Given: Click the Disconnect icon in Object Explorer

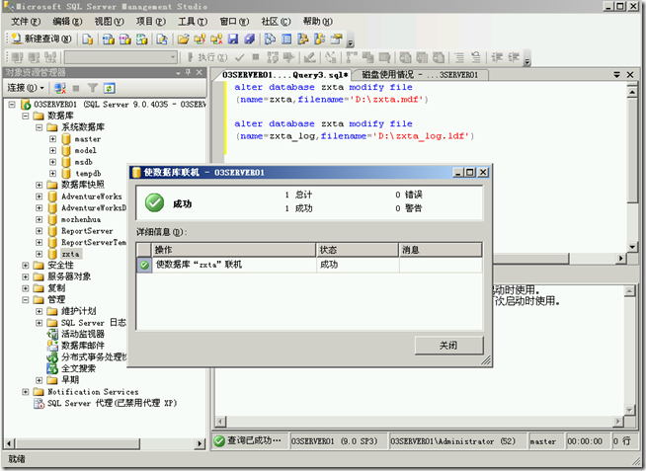Looking at the screenshot, I should tap(60, 88).
